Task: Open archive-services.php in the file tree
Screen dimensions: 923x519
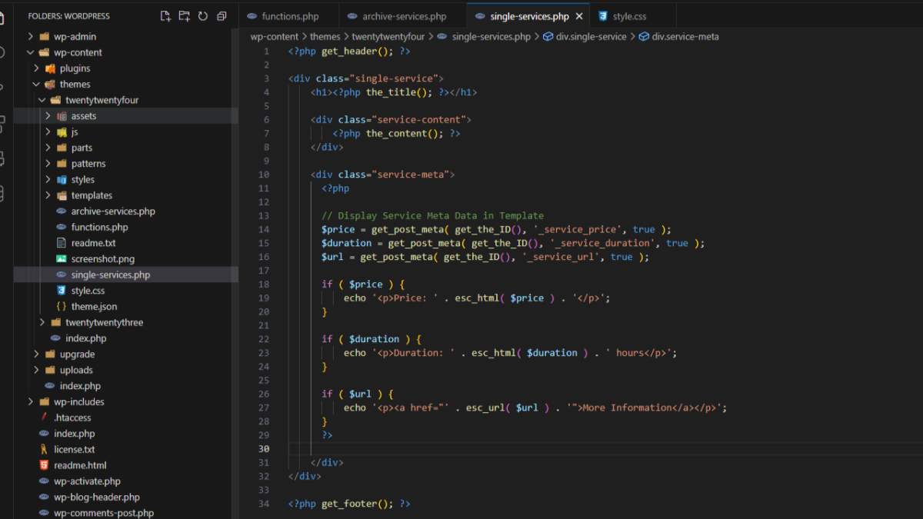Action: pos(113,211)
